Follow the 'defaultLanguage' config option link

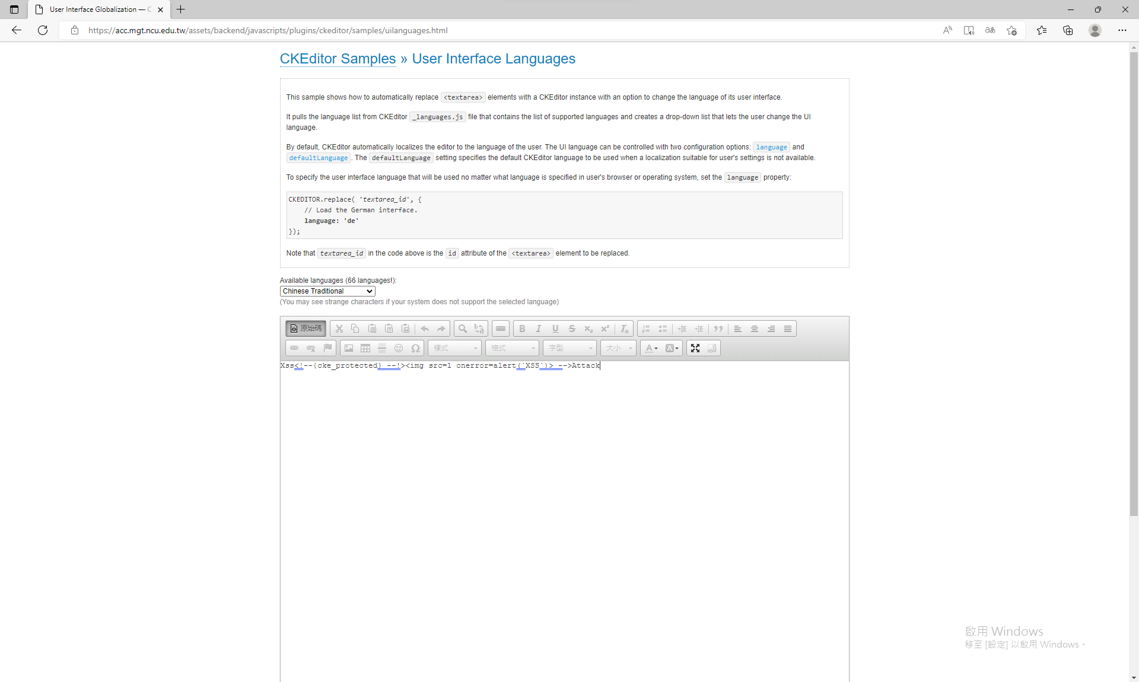tap(319, 158)
